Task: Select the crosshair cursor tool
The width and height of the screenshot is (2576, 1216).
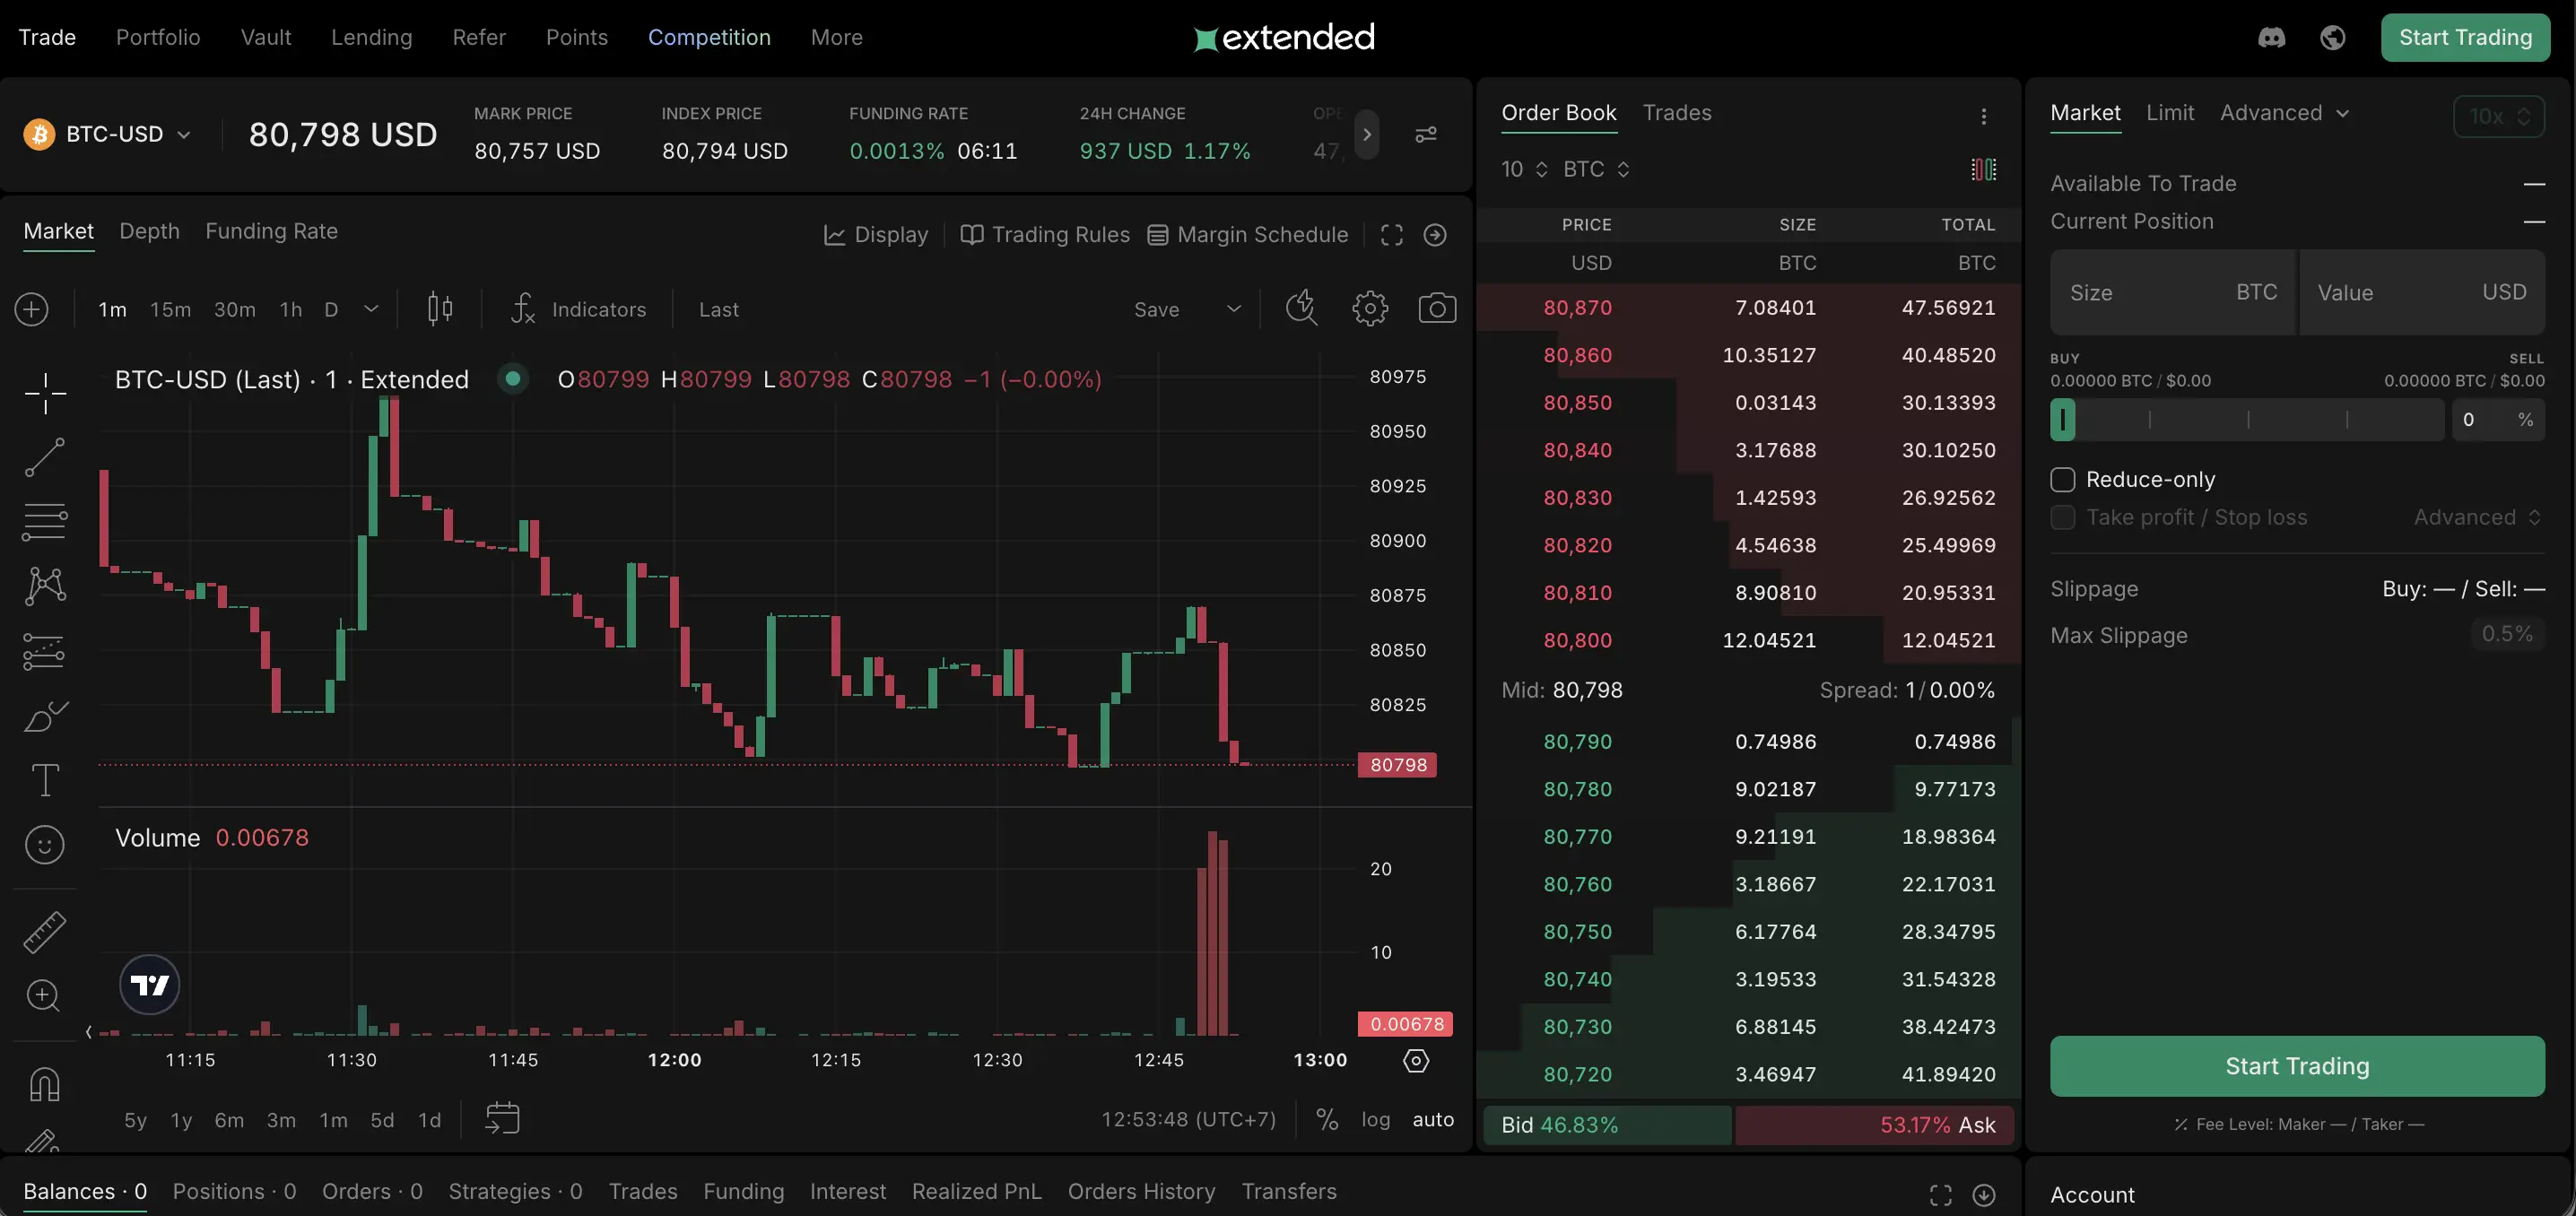Action: (x=45, y=392)
